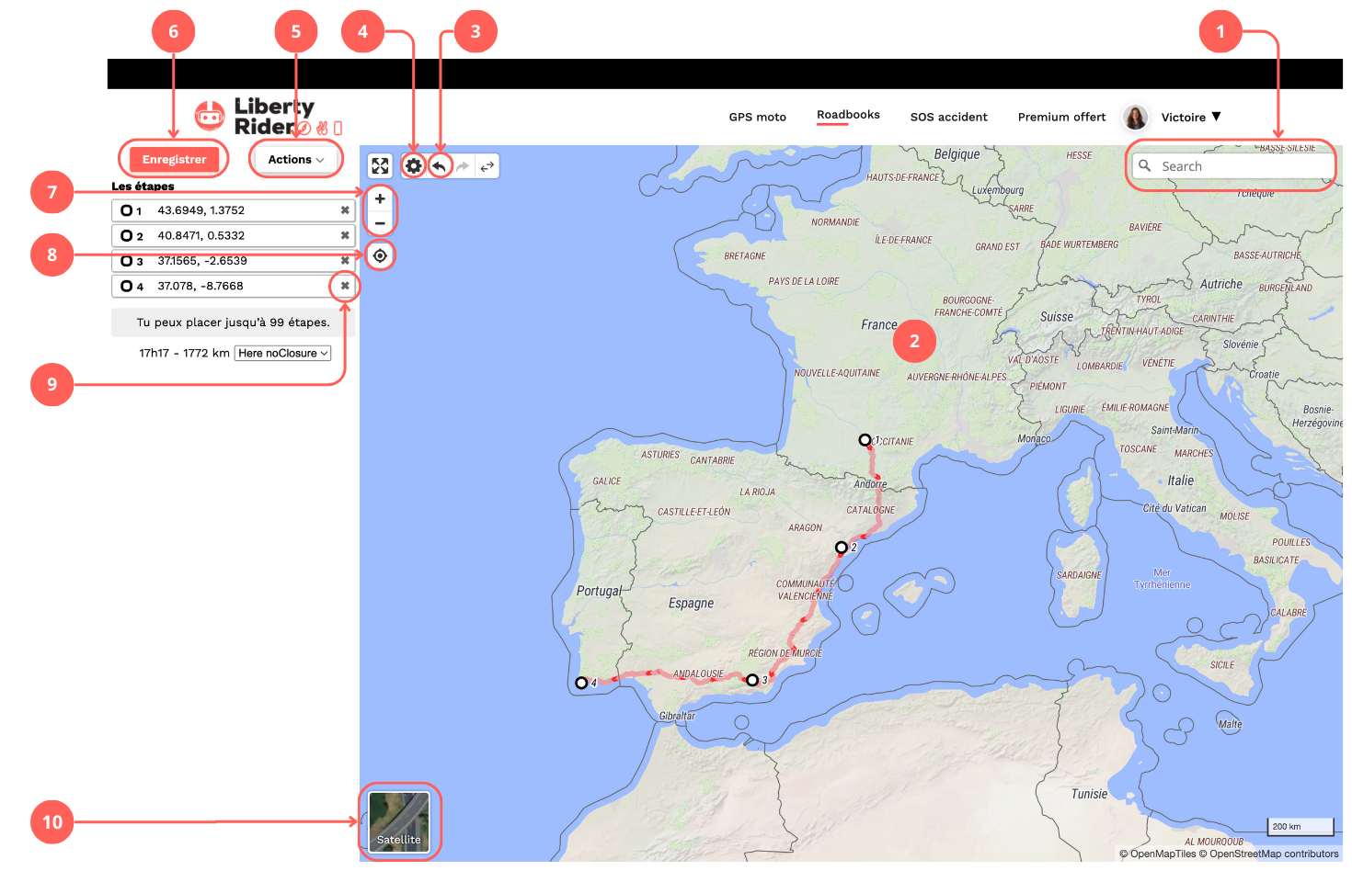Open the Victoire user menu

click(1190, 118)
